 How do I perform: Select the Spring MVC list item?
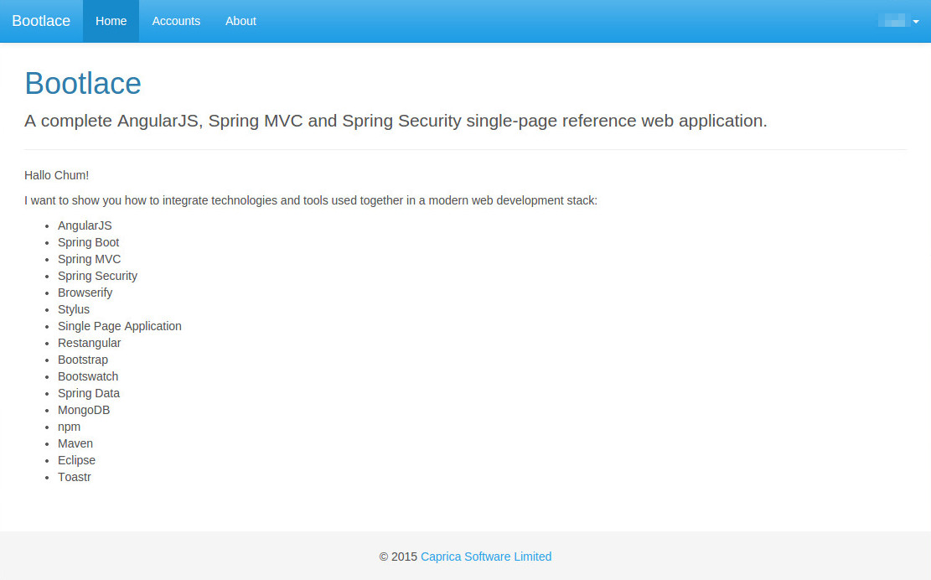[x=89, y=259]
